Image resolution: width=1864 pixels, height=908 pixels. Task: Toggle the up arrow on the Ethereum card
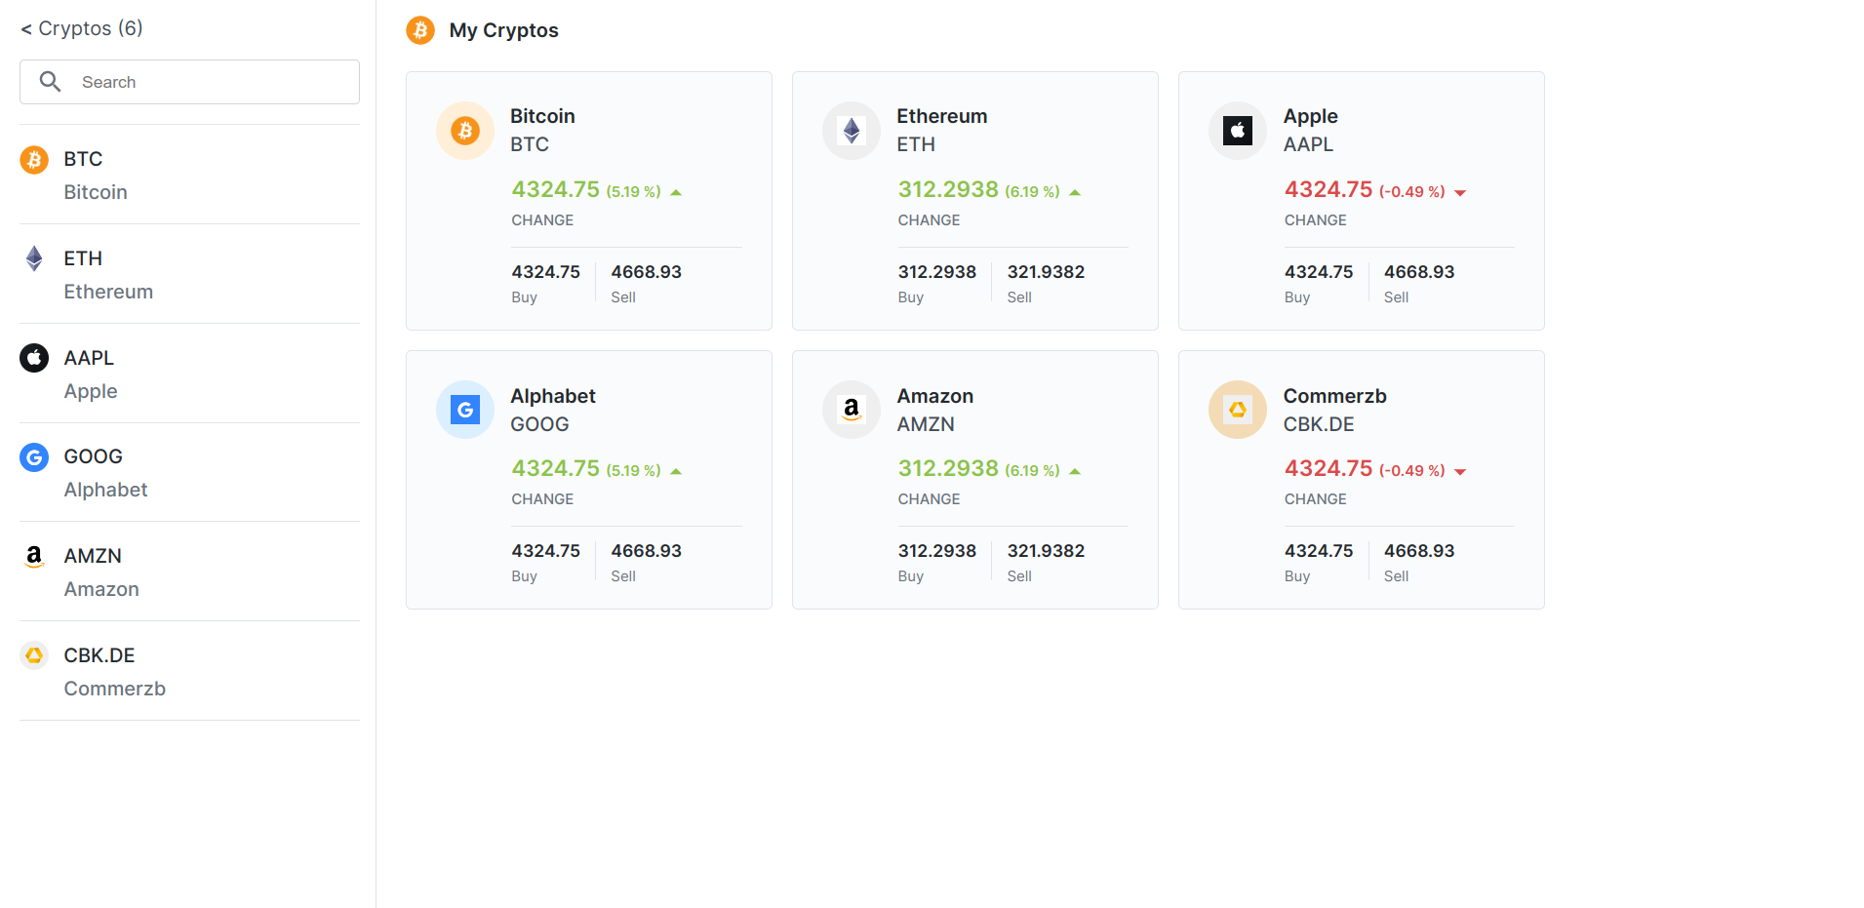1076,191
